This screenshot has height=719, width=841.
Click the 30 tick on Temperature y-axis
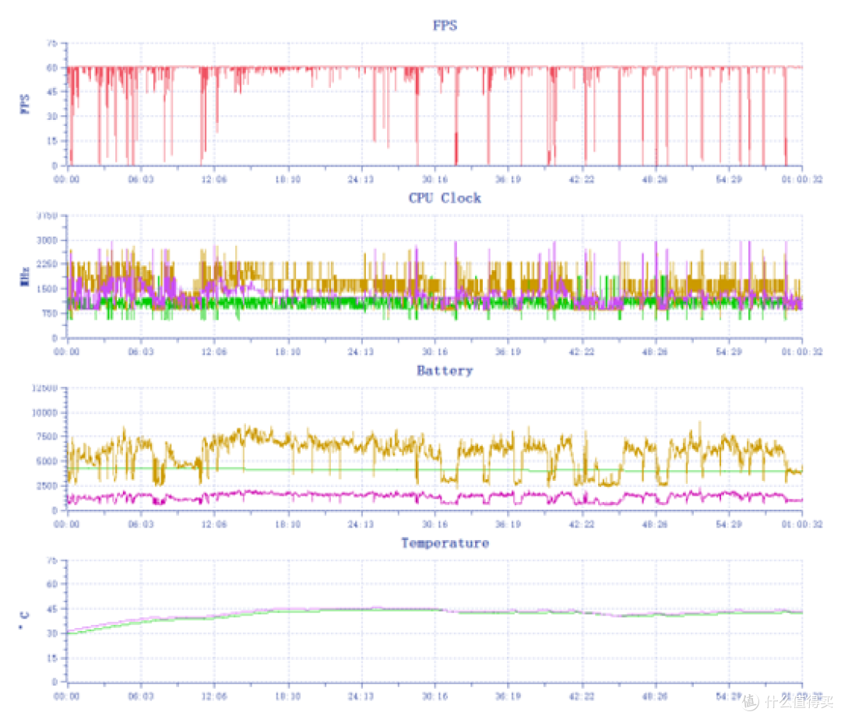(52, 633)
